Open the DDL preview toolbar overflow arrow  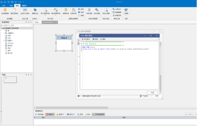(159, 39)
